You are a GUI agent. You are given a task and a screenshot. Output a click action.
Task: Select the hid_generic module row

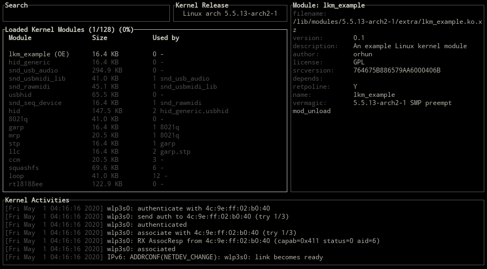click(144, 62)
